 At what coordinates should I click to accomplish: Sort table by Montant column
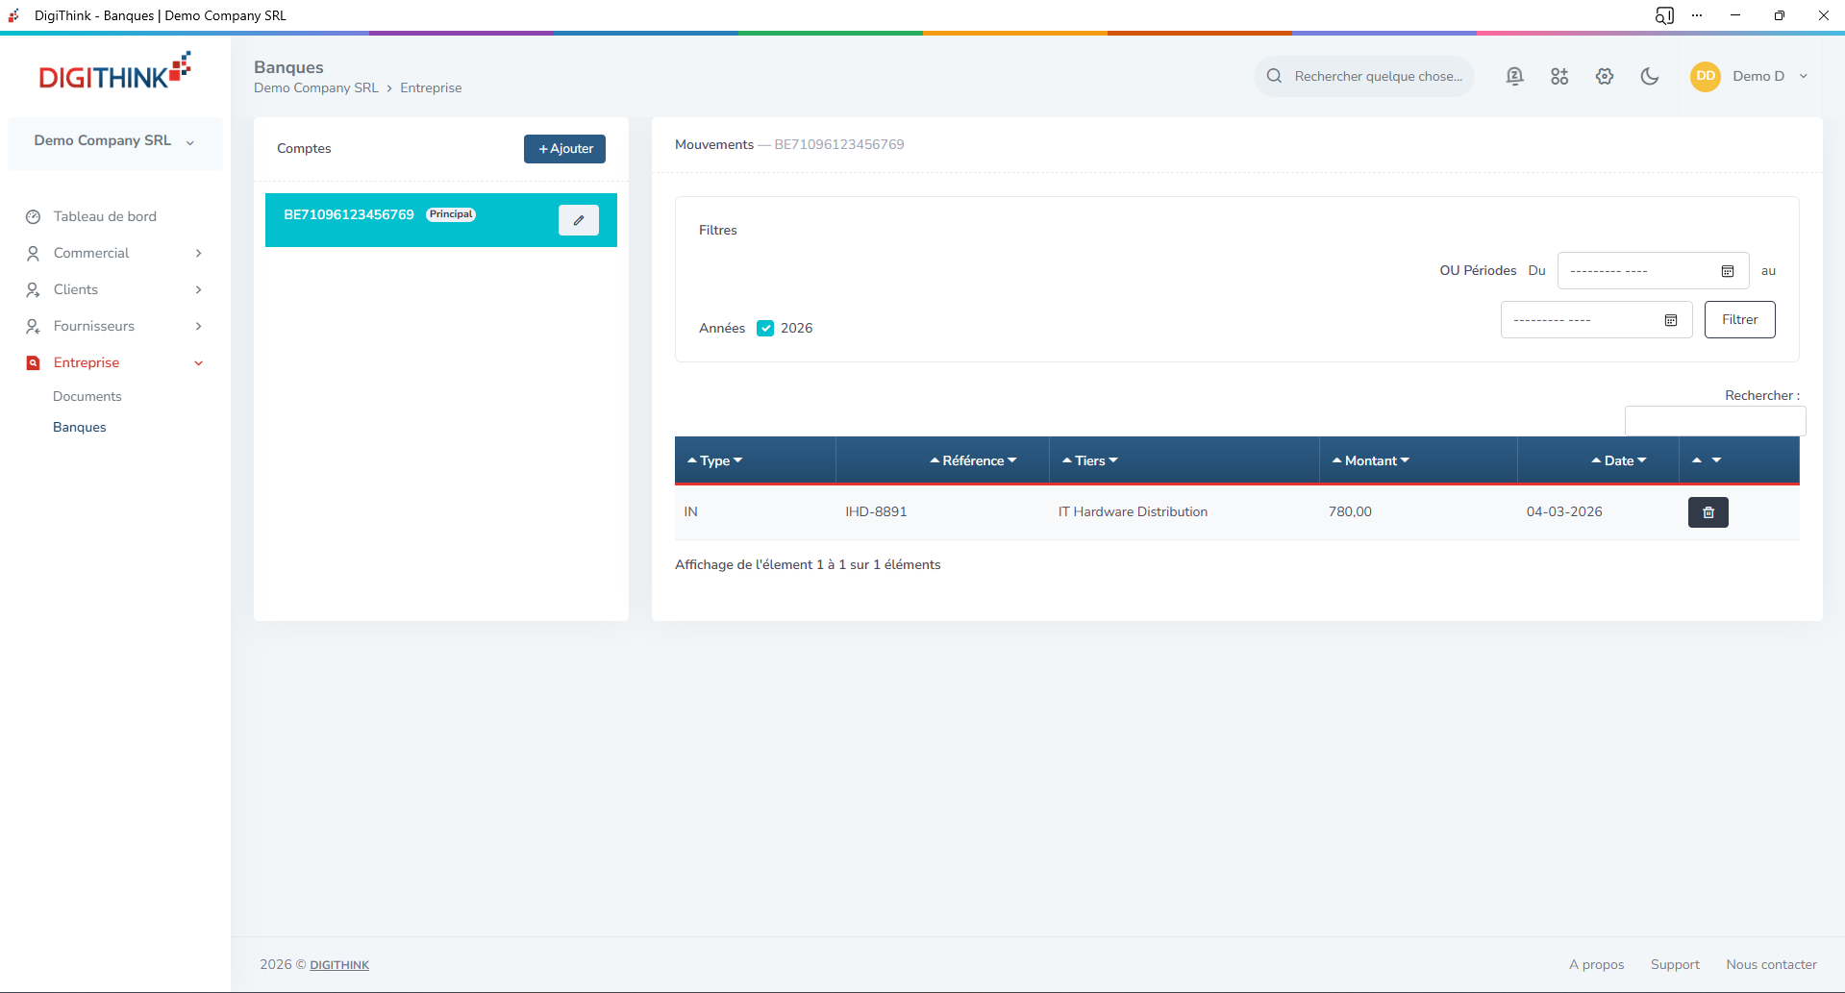[x=1370, y=461]
